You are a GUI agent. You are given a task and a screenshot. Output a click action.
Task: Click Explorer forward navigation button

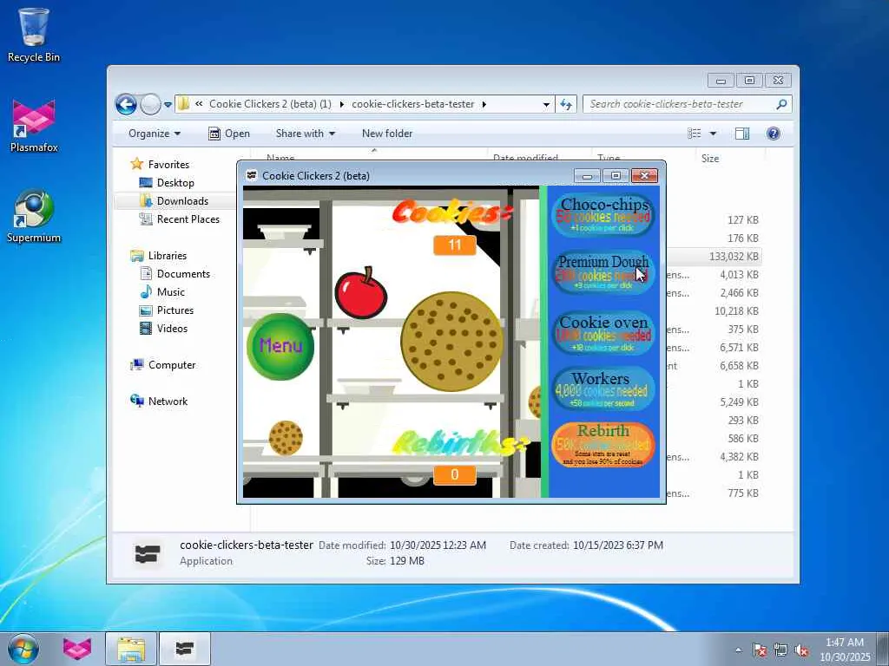pyautogui.click(x=150, y=104)
